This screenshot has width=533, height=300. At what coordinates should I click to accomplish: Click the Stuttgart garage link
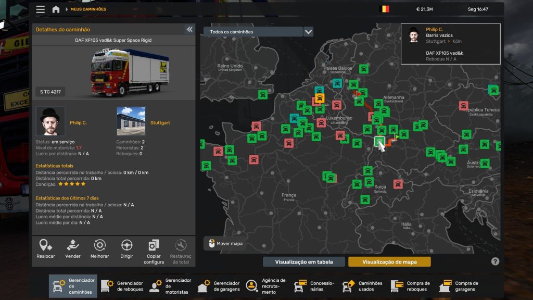(x=160, y=123)
